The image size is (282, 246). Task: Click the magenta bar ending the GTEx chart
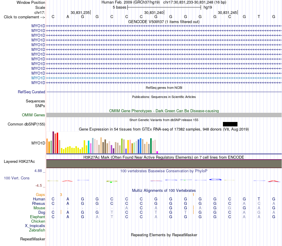(157, 152)
